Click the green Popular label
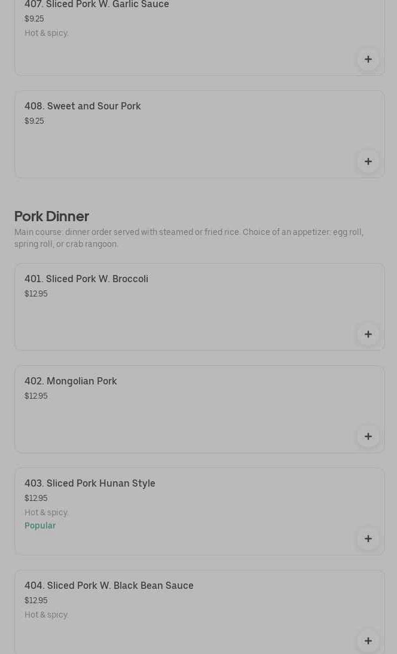Screen dimensions: 397x654 click(x=40, y=525)
